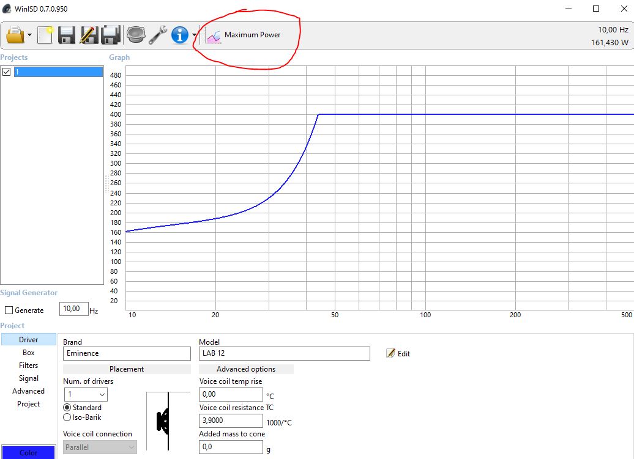Click the driver placement diagram image
The height and width of the screenshot is (459, 634).
tap(168, 421)
